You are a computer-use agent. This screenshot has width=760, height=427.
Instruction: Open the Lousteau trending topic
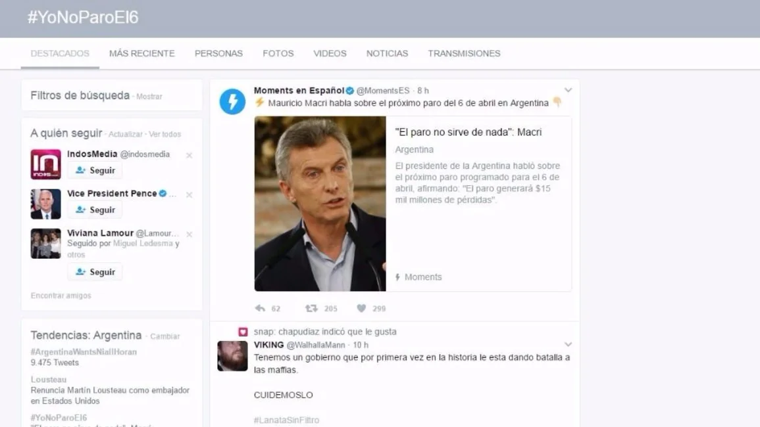point(49,380)
